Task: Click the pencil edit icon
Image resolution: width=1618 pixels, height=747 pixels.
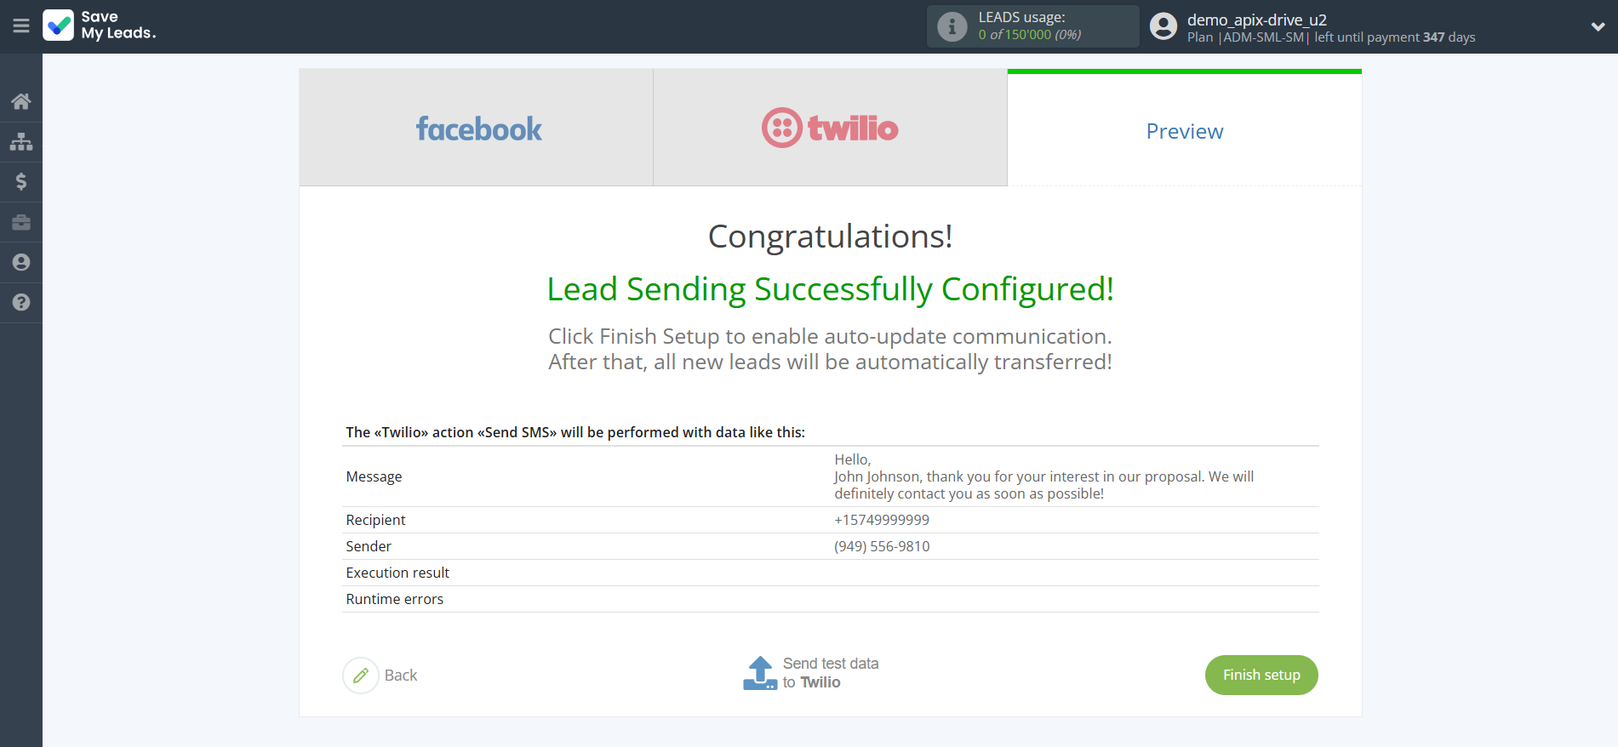Action: point(361,676)
